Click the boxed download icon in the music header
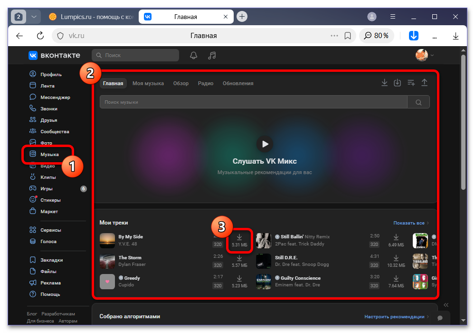Viewport: 475px width, 333px height. [397, 82]
